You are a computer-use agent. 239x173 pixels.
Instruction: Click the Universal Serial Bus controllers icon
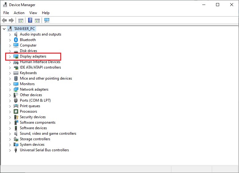16,150
